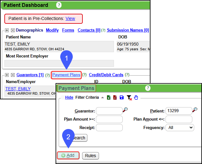Click the blue hand icon in filter toolbar
202x164 pixels.
pyautogui.click(x=136, y=97)
